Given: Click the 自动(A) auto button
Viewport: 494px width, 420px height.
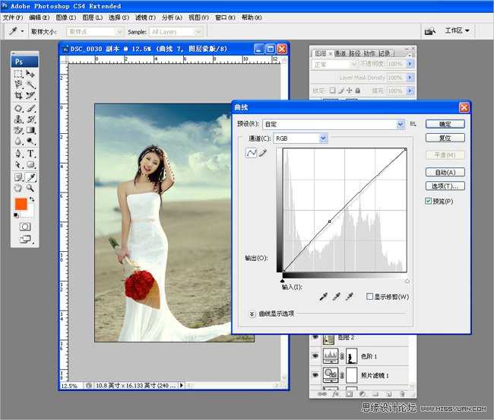Looking at the screenshot, I should pyautogui.click(x=445, y=172).
